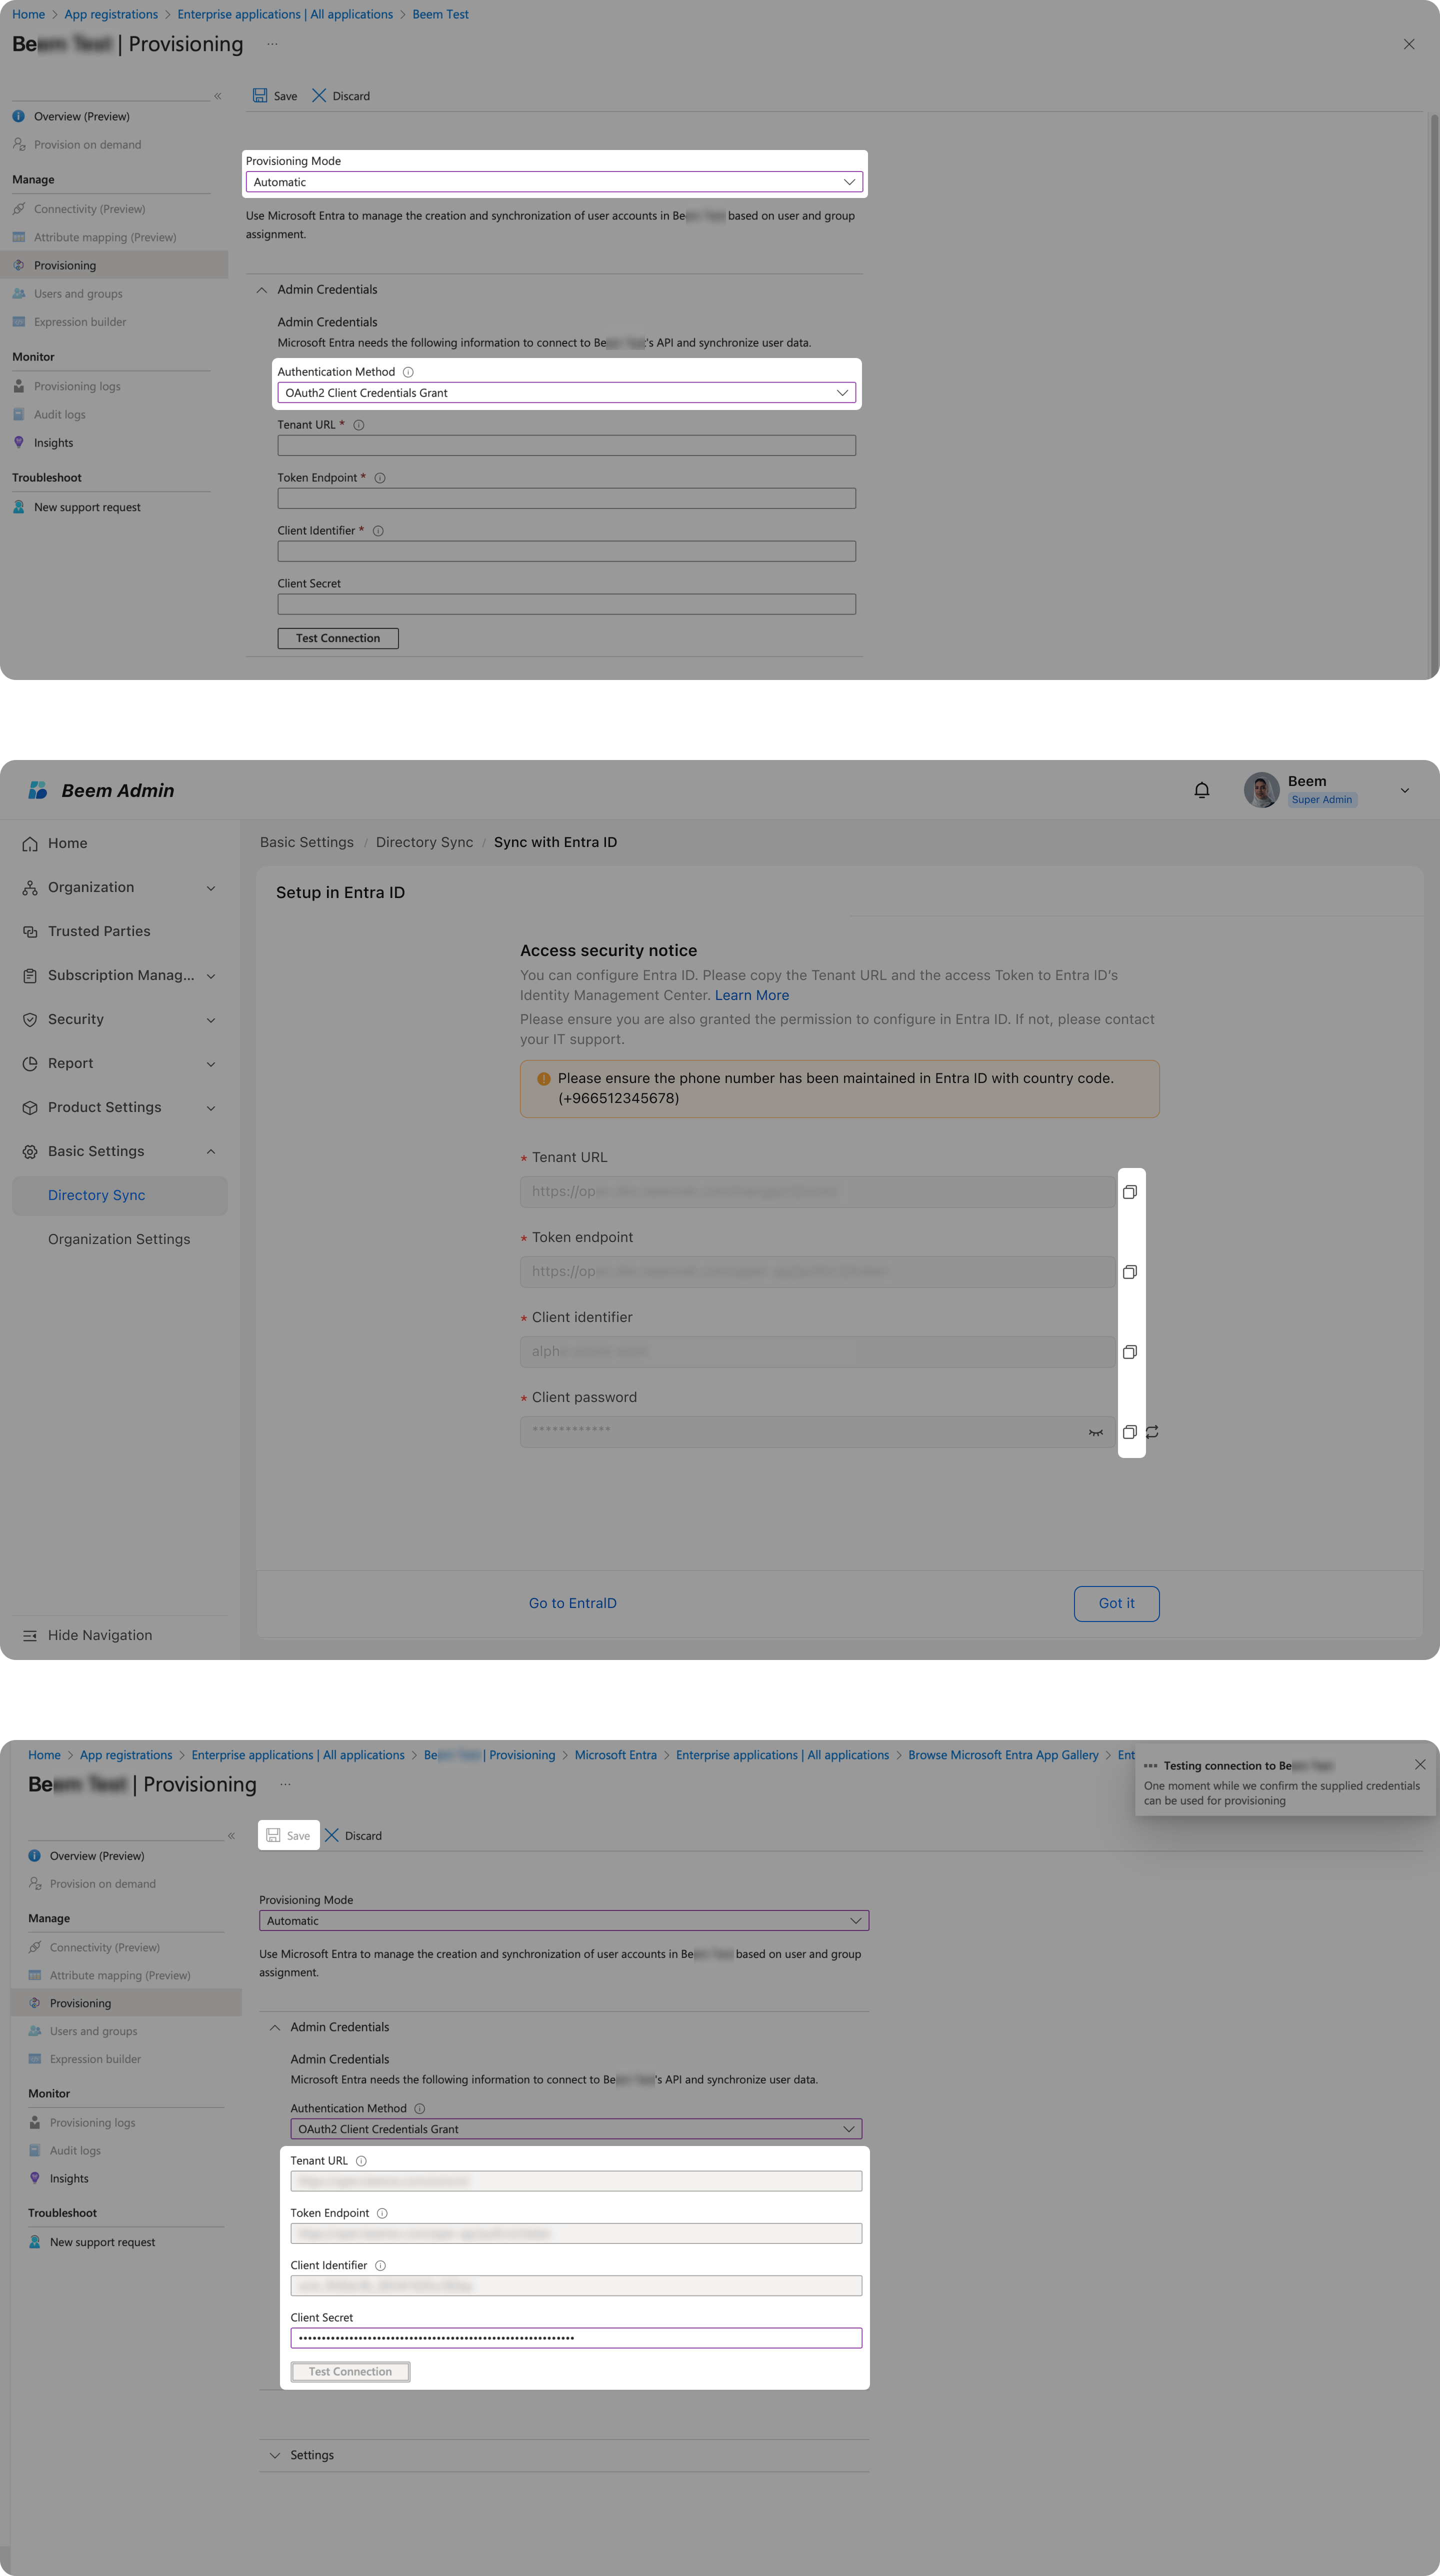Click the Beem user avatar photo
Image resolution: width=1440 pixels, height=2576 pixels.
[1261, 790]
